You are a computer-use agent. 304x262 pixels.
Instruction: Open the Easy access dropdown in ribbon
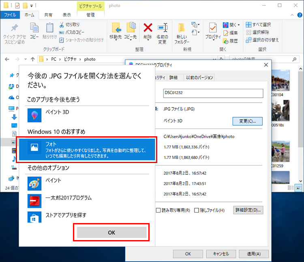[x=195, y=32]
